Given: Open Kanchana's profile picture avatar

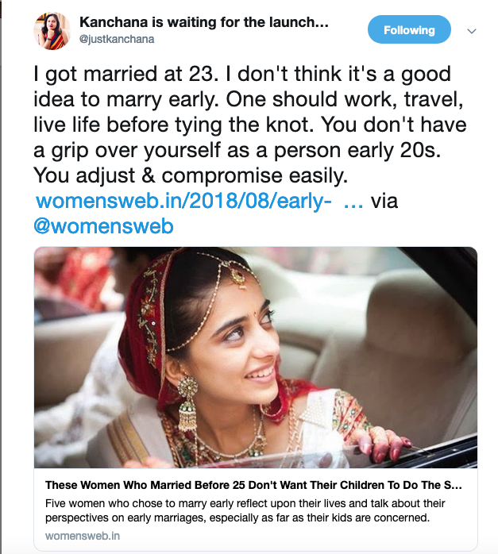Looking at the screenshot, I should [x=52, y=30].
